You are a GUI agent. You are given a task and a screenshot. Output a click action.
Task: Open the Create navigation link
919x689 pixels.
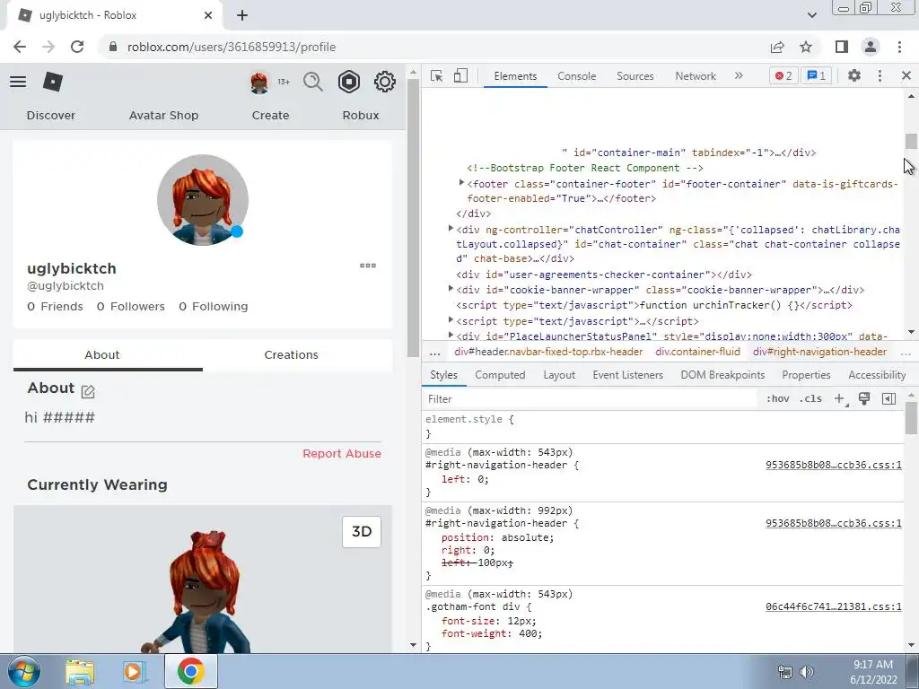click(x=270, y=116)
